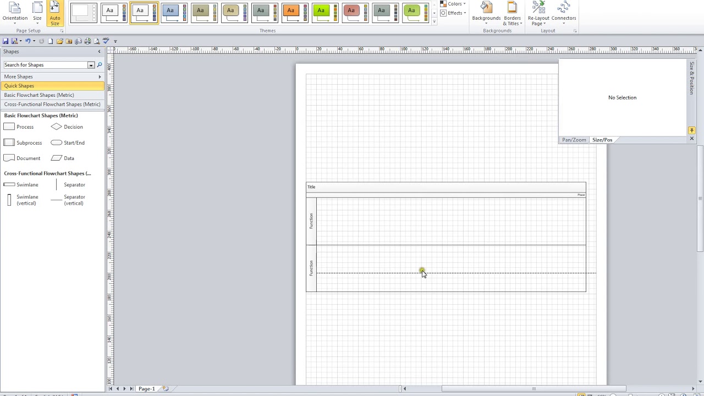Screen dimensions: 704x396
Task: Click the Spelling check icon
Action: pos(106,41)
